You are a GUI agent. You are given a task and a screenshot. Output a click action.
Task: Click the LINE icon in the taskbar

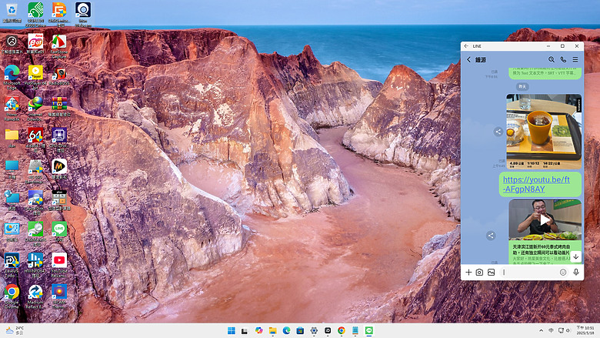(369, 331)
